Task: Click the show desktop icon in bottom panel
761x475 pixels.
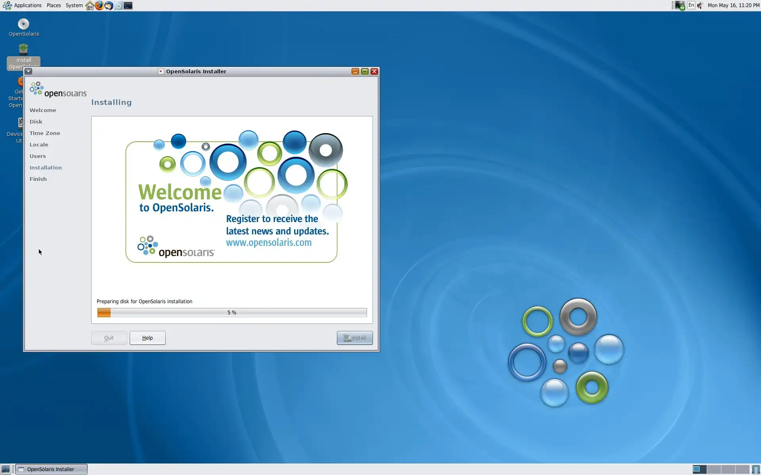Action: pyautogui.click(x=6, y=469)
